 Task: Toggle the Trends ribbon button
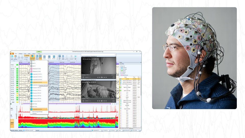click(x=40, y=57)
